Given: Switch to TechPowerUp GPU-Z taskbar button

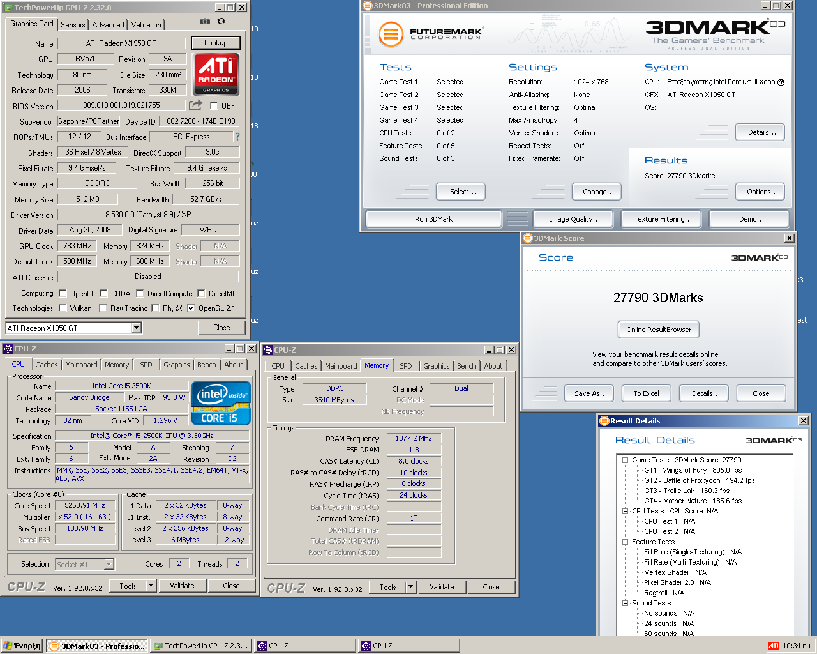Looking at the screenshot, I should coord(200,646).
